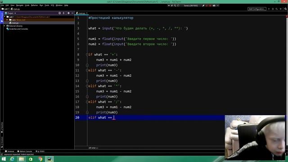Image resolution: width=288 pixels, height=162 pixels.
Task: Open the Refactor menu
Action: coord(34,5)
